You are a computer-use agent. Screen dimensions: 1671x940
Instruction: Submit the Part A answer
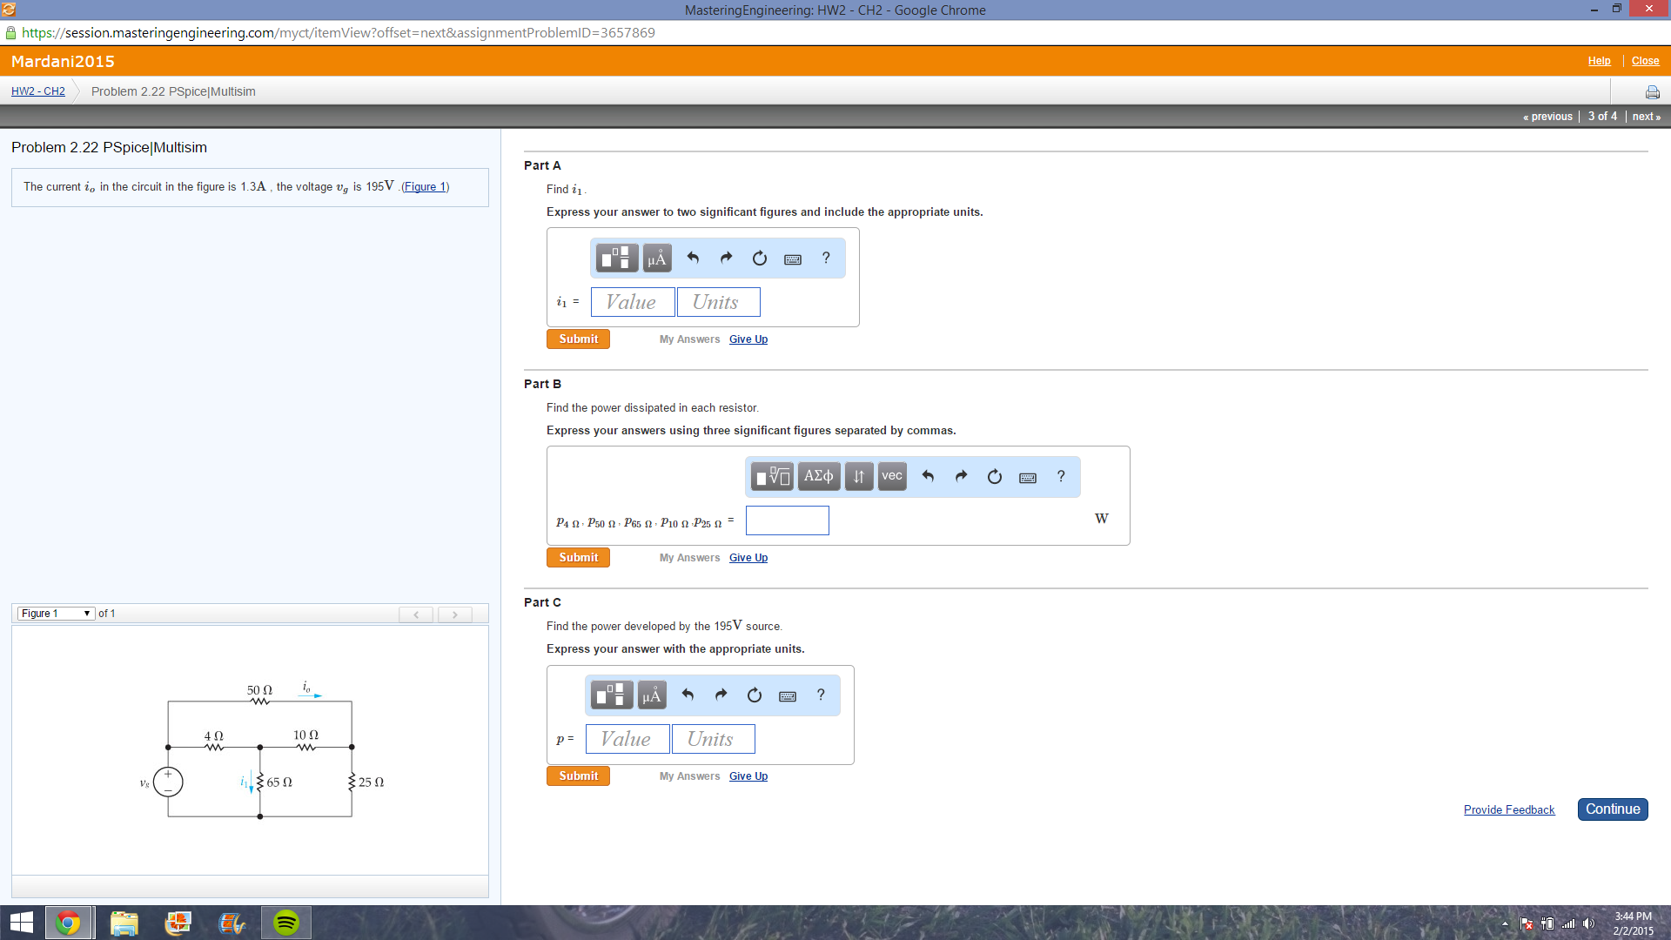577,339
